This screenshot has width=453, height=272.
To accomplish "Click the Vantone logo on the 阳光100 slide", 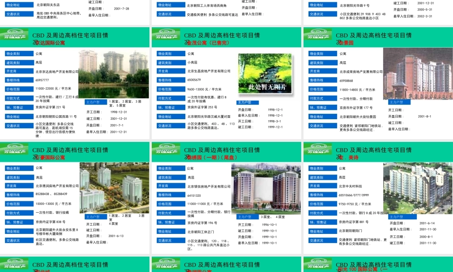I will [318, 265].
